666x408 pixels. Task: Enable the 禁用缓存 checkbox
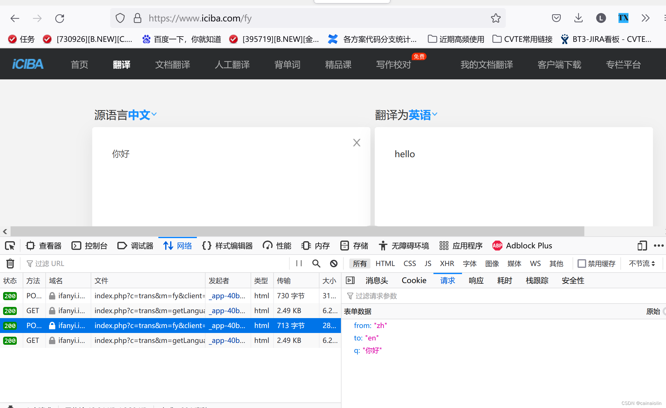point(582,264)
